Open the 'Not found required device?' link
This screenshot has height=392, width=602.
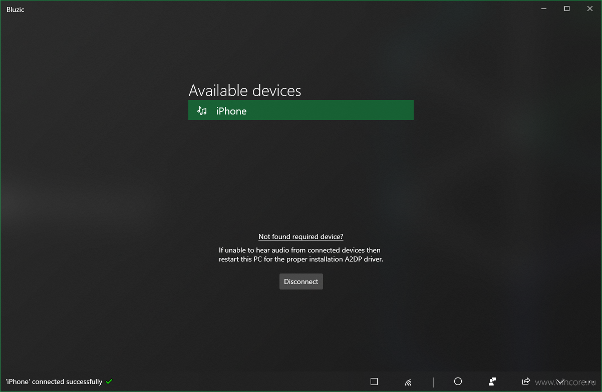click(x=300, y=236)
